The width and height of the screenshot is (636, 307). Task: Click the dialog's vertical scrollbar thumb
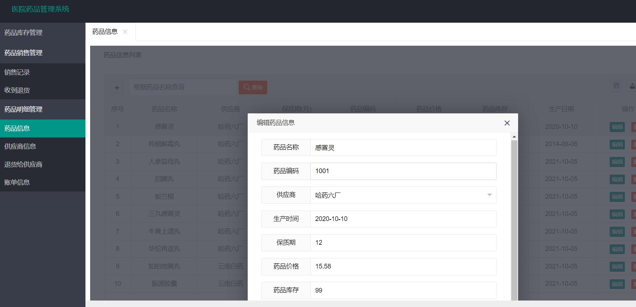[514, 220]
